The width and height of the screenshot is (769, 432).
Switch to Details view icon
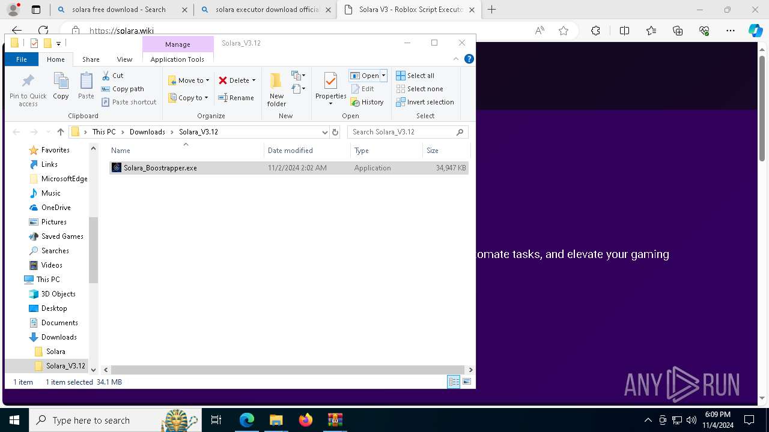click(454, 382)
